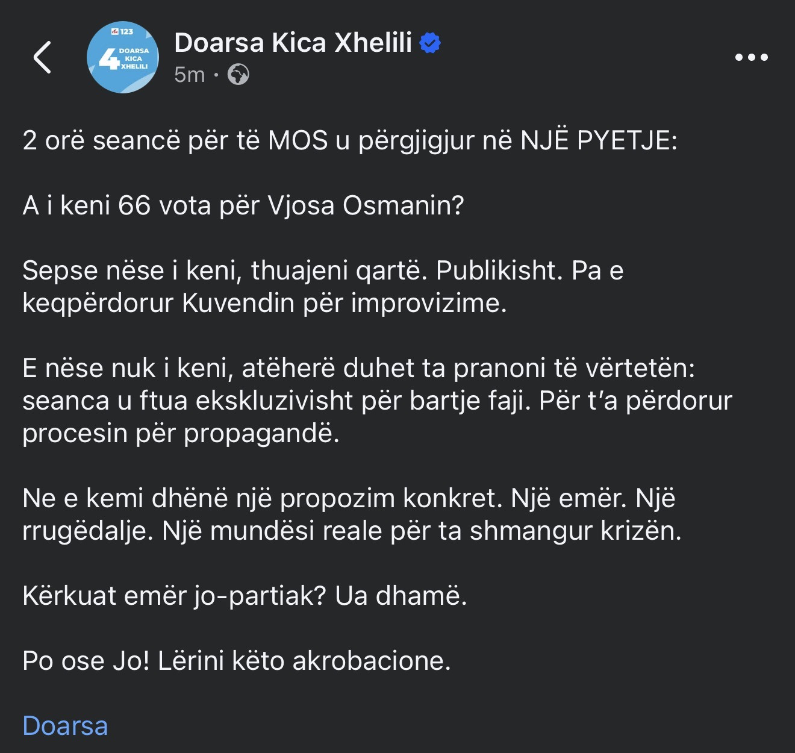Click the 5m post timestamp

(189, 75)
